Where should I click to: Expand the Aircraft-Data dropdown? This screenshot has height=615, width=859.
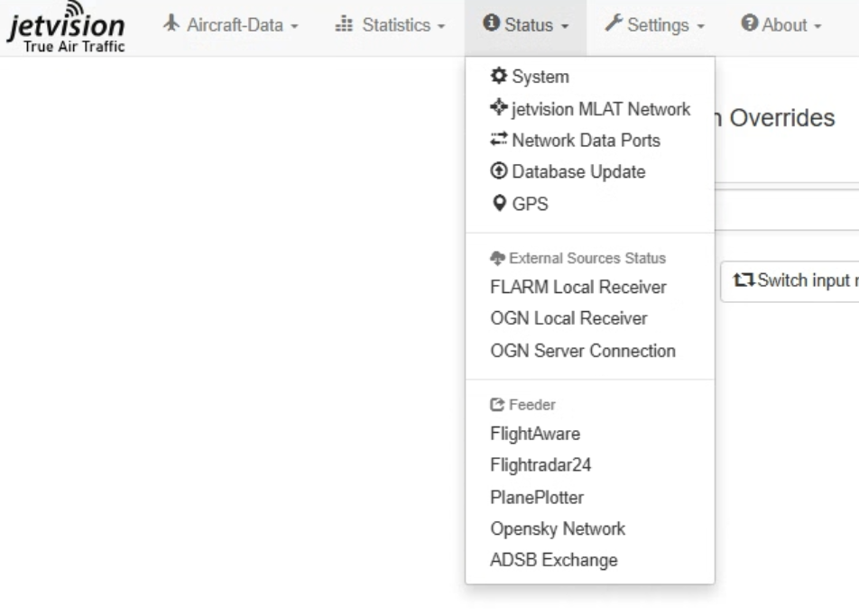(x=230, y=25)
